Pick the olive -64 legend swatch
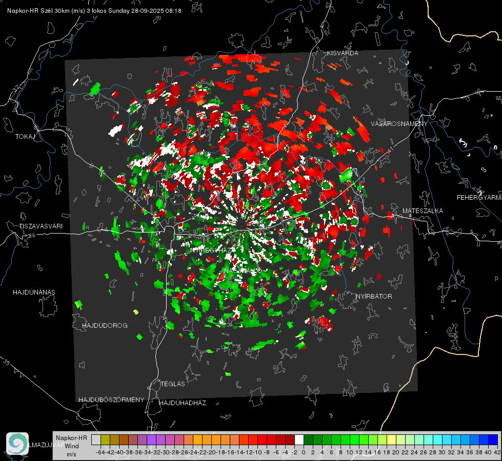Image resolution: width=502 pixels, height=461 pixels. tap(105, 439)
